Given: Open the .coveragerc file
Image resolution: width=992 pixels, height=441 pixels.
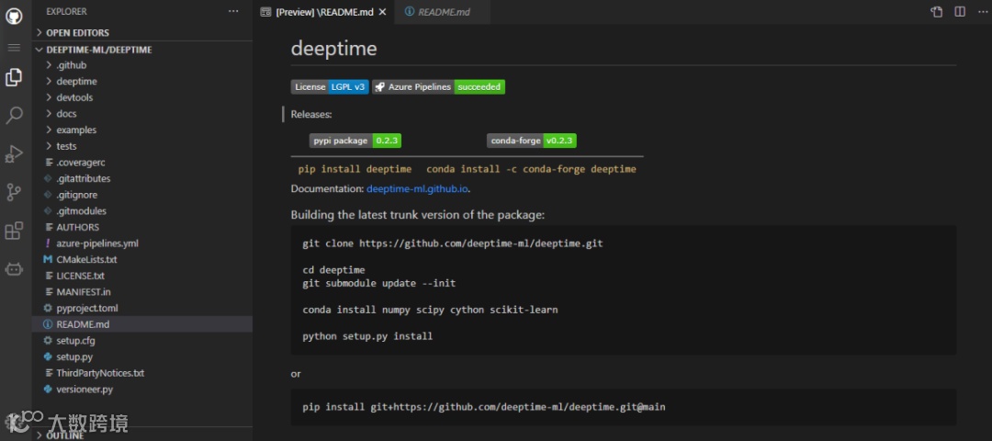Looking at the screenshot, I should click(142, 163).
